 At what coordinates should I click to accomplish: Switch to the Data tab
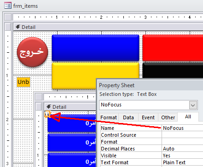[x=128, y=117]
